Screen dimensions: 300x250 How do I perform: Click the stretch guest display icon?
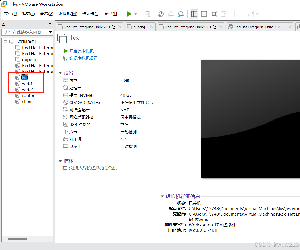click(251, 14)
